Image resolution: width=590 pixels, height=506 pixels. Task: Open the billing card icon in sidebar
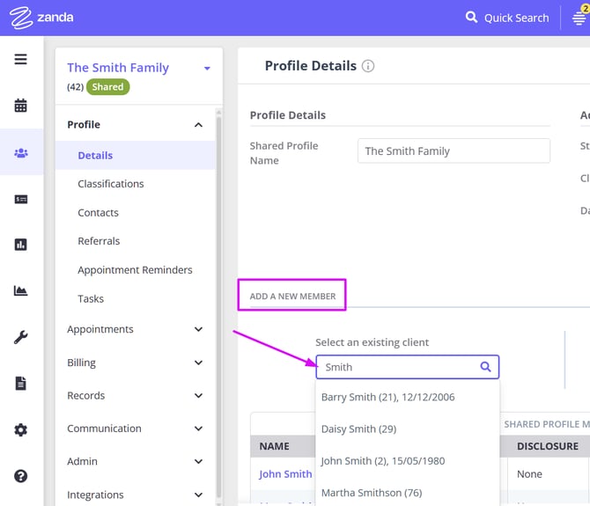(x=20, y=200)
